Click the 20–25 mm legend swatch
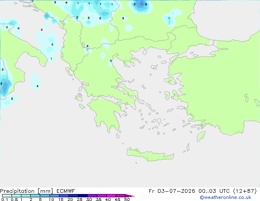The image size is (260, 201). [x=73, y=196]
